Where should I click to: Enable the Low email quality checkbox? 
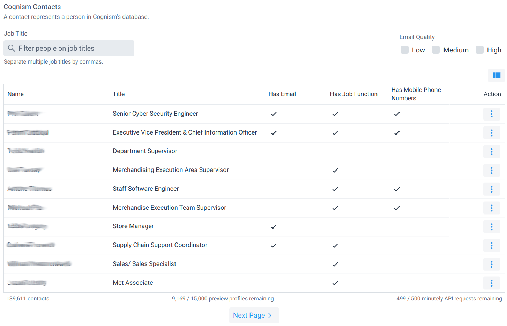[404, 50]
